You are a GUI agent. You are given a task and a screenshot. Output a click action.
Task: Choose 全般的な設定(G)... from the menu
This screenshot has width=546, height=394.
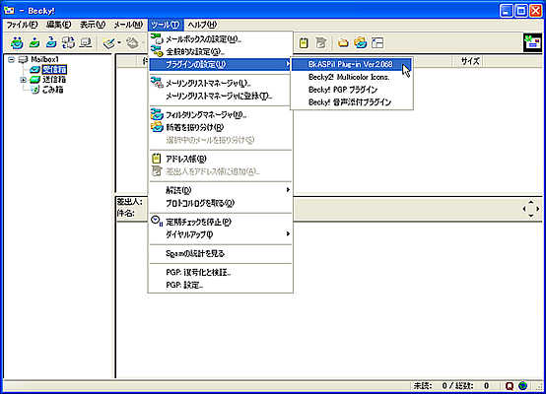220,52
